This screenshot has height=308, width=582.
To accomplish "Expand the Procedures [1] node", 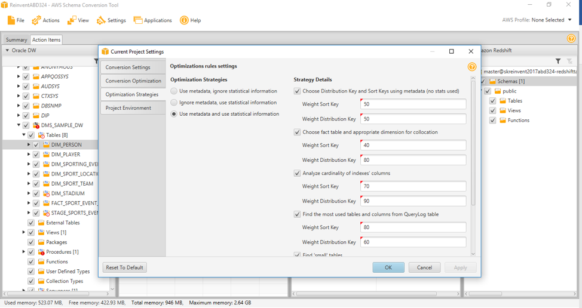I will (x=24, y=252).
